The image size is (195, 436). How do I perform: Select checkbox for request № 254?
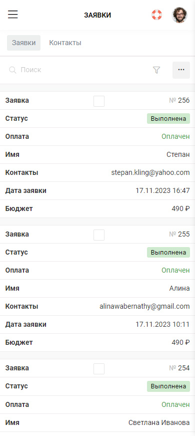99,369
